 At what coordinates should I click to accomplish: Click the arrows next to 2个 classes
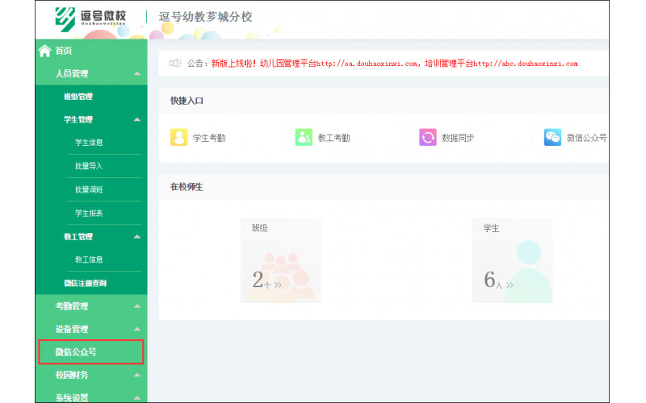(278, 285)
